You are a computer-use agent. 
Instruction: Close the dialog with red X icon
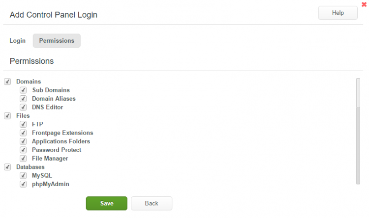364,4
